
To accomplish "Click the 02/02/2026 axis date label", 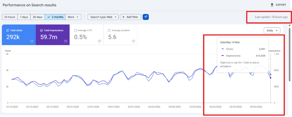I will pos(154,107).
